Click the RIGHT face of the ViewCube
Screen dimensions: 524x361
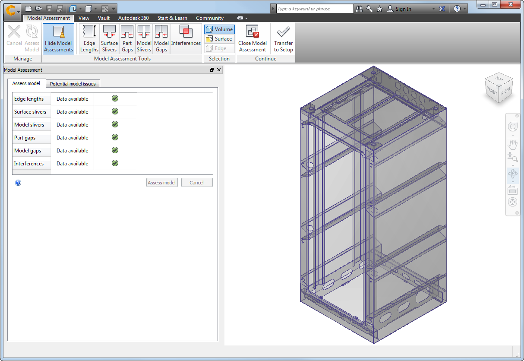tap(505, 92)
